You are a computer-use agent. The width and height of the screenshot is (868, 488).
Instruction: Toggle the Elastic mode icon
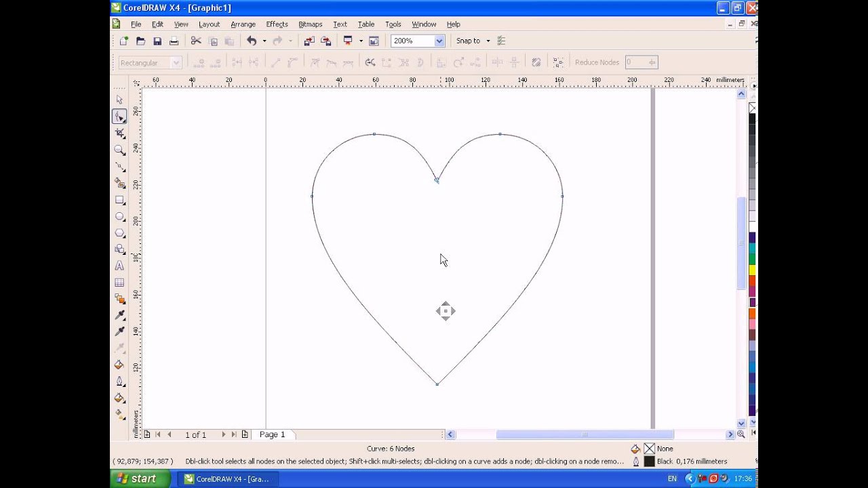coord(536,62)
